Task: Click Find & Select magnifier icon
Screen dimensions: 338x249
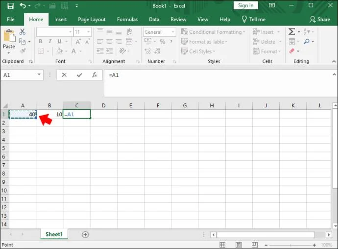Action: click(x=307, y=41)
